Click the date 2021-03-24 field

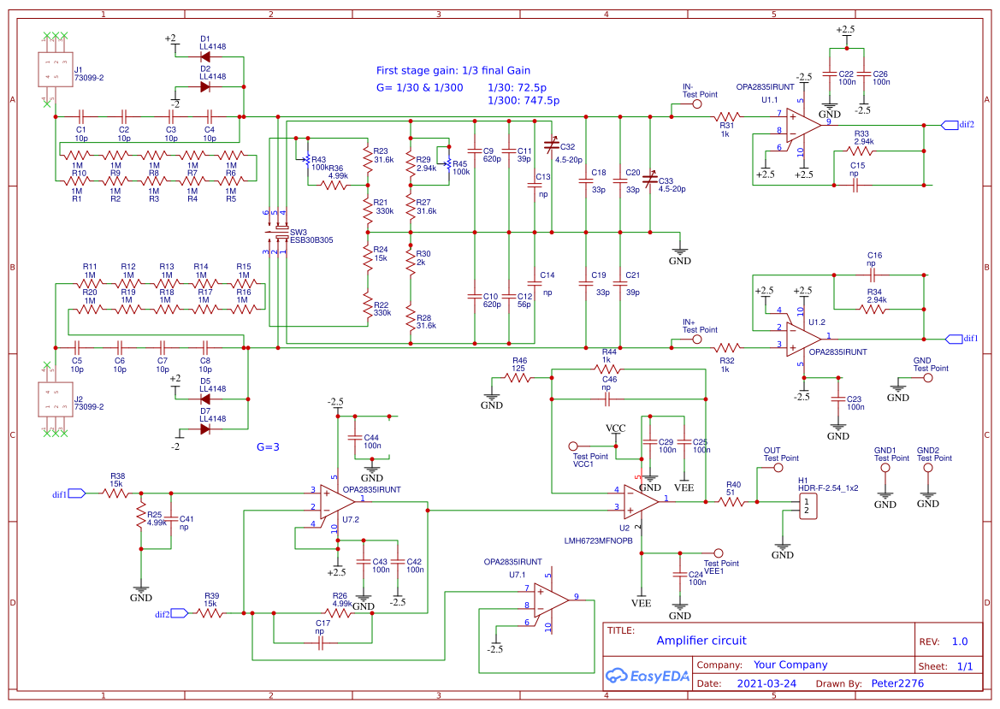point(766,682)
